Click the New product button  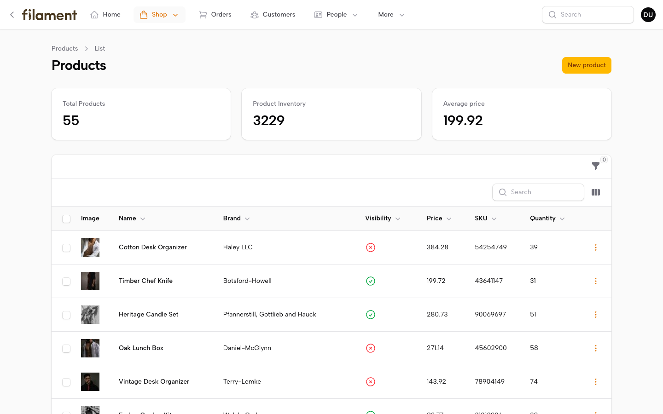click(587, 65)
